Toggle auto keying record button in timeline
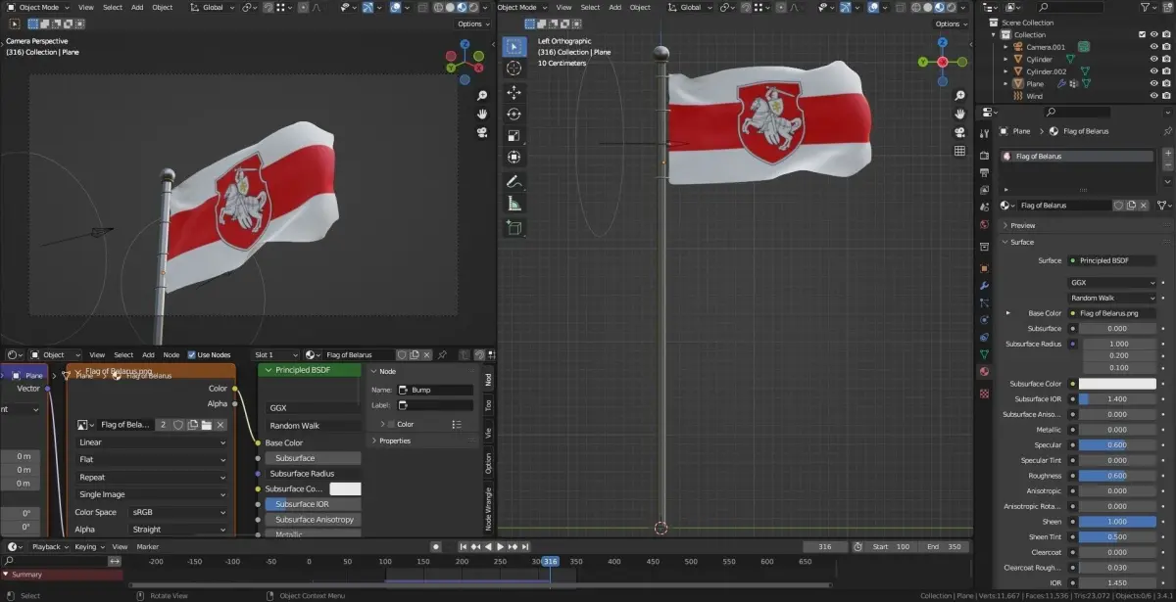 coord(436,546)
